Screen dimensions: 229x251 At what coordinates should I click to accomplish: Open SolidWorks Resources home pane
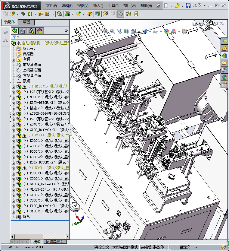(x=224, y=48)
